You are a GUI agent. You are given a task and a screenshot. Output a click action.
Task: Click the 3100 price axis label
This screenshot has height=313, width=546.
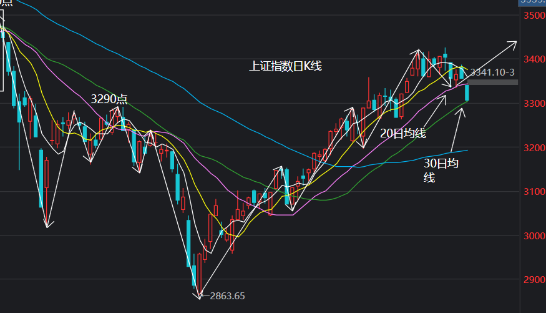pyautogui.click(x=535, y=191)
